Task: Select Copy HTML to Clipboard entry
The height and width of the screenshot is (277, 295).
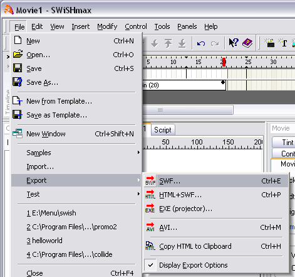Action: (216, 246)
